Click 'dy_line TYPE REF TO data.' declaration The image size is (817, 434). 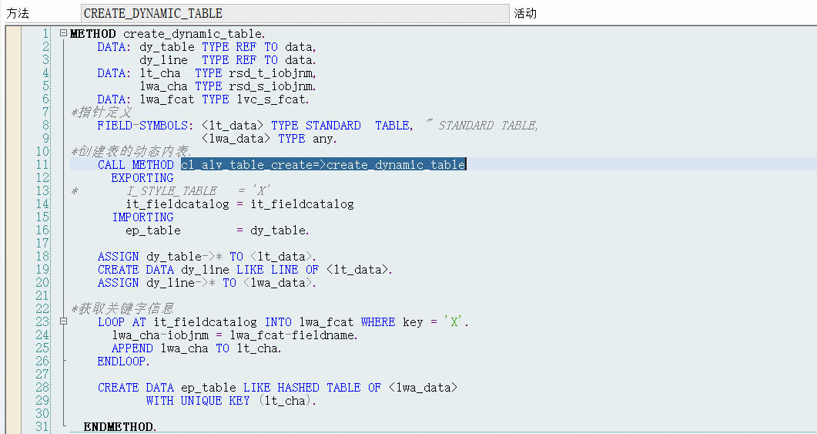click(x=228, y=60)
